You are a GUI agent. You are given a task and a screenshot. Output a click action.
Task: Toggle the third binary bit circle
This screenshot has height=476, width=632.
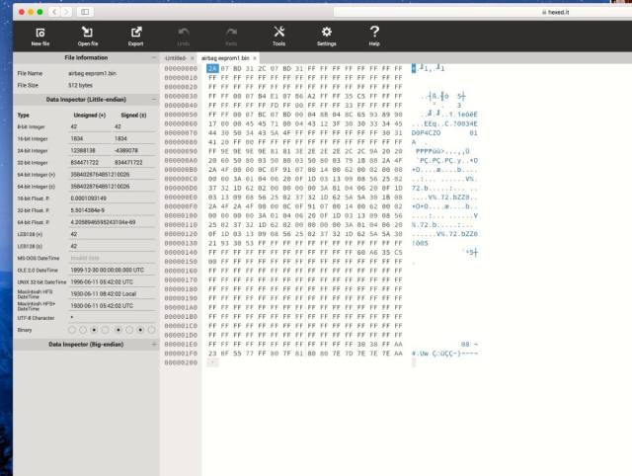click(94, 330)
